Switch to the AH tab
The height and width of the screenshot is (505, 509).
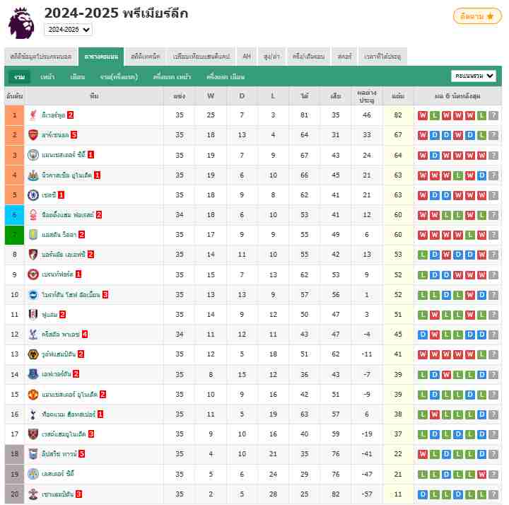pos(247,57)
